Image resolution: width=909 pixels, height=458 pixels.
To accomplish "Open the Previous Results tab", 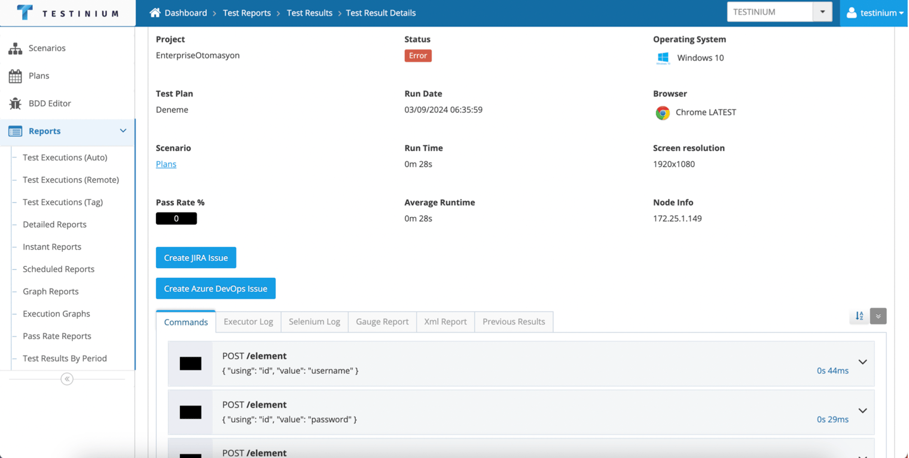I will coord(514,321).
